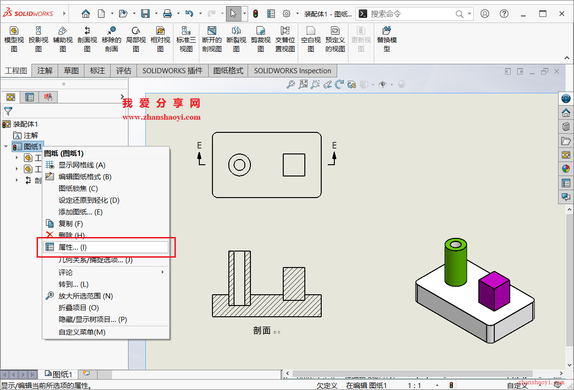Click Alternate Position View (交替位置视图)
Screen dimensions: 574x390
click(285, 39)
